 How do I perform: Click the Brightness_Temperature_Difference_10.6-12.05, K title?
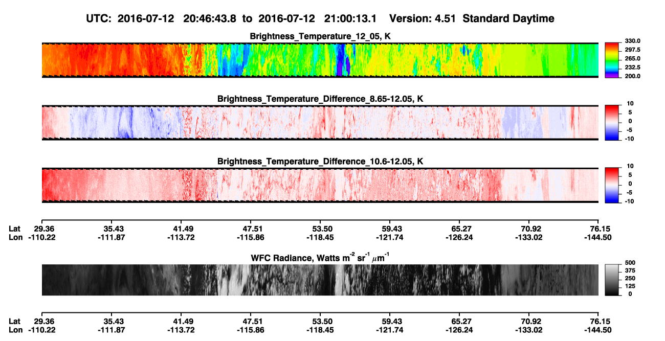[x=320, y=161]
